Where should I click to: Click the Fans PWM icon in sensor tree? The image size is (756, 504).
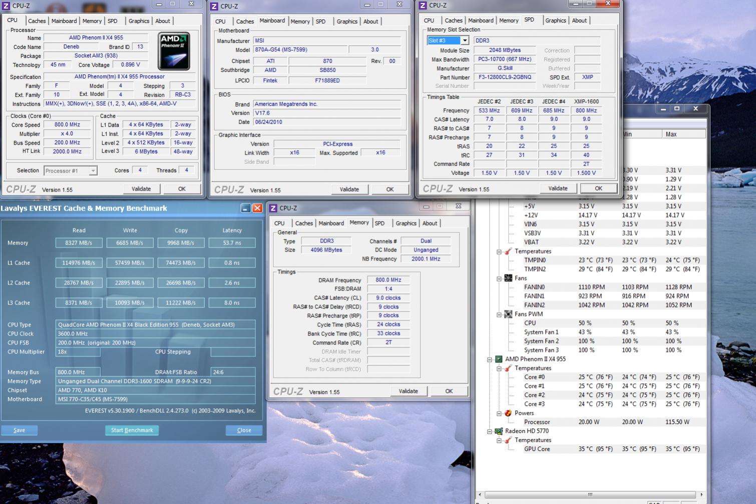pos(508,314)
